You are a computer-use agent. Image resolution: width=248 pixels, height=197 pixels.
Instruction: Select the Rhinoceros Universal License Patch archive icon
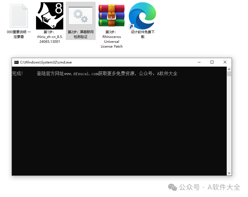tap(111, 16)
